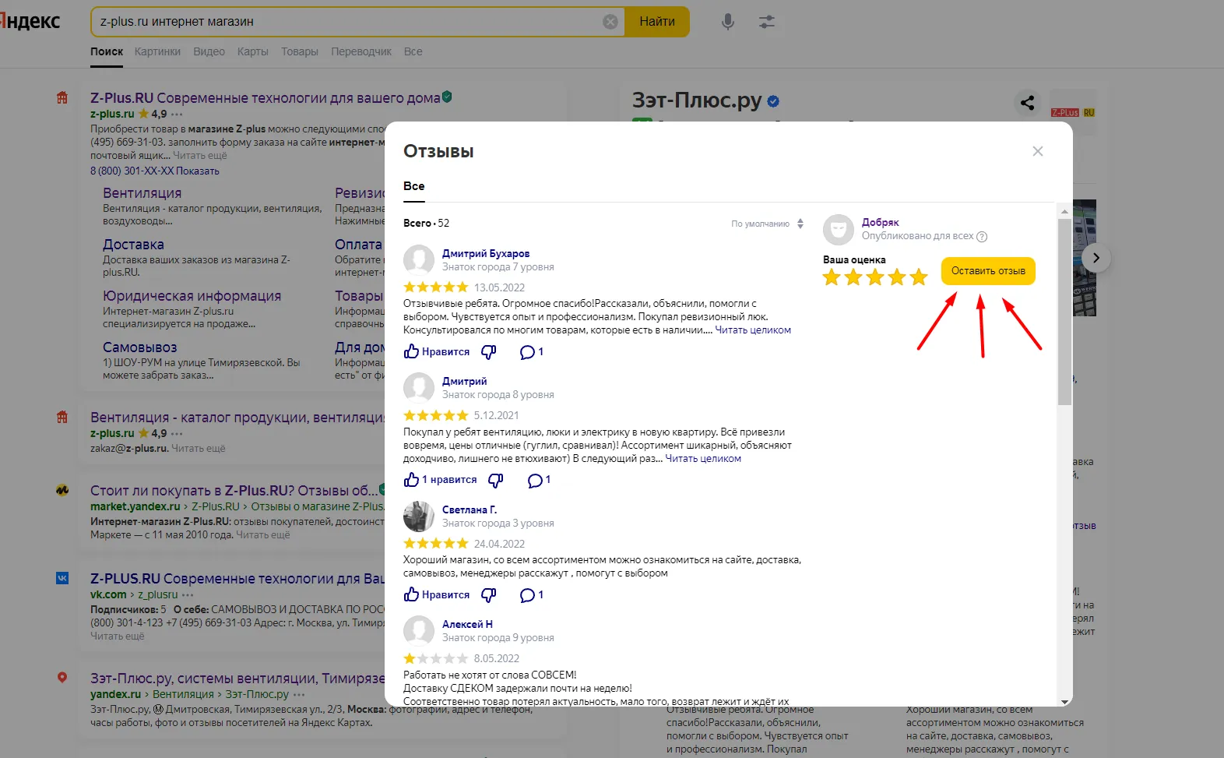
Task: Switch to the Видео tab
Action: (209, 51)
